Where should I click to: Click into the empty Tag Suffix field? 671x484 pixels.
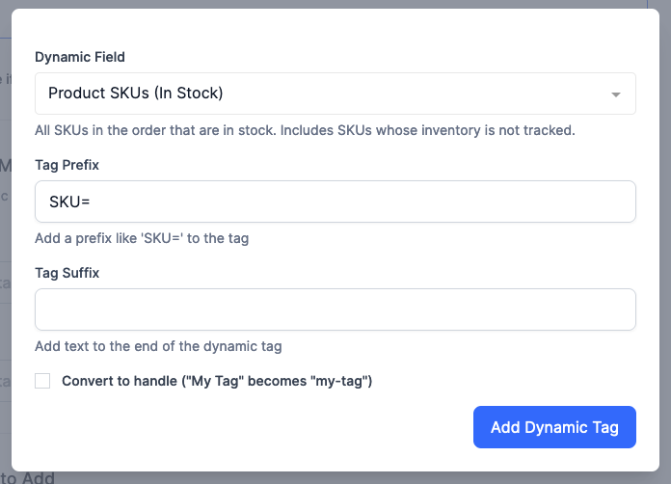(x=335, y=309)
